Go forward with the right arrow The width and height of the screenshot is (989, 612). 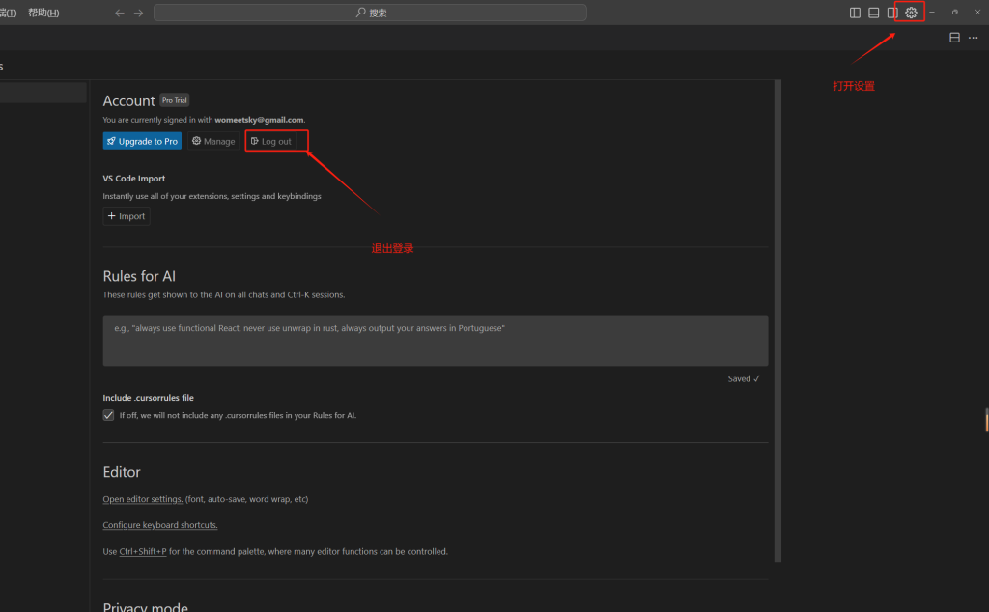point(139,13)
